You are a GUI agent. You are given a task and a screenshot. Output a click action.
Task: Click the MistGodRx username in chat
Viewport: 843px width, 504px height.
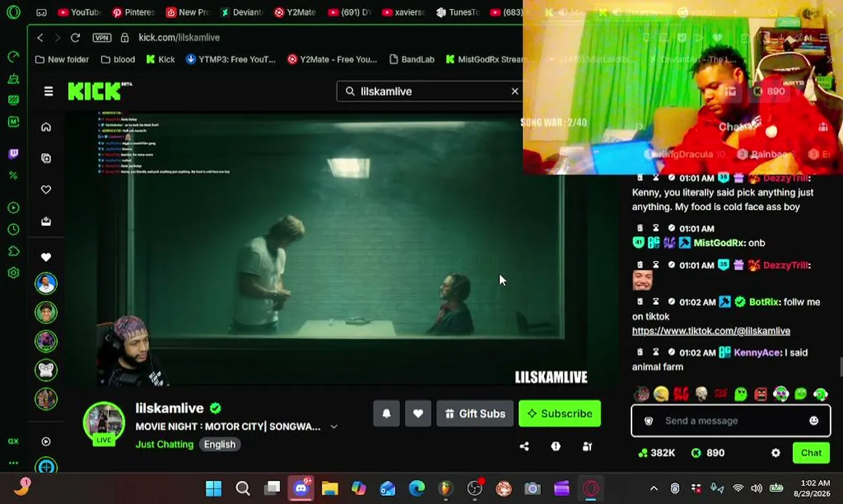click(718, 243)
